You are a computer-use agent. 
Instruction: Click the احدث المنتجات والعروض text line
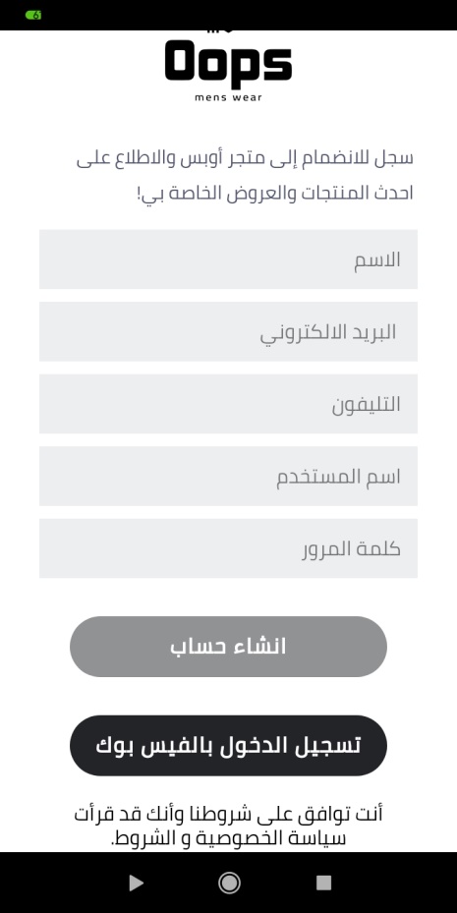[x=275, y=194]
